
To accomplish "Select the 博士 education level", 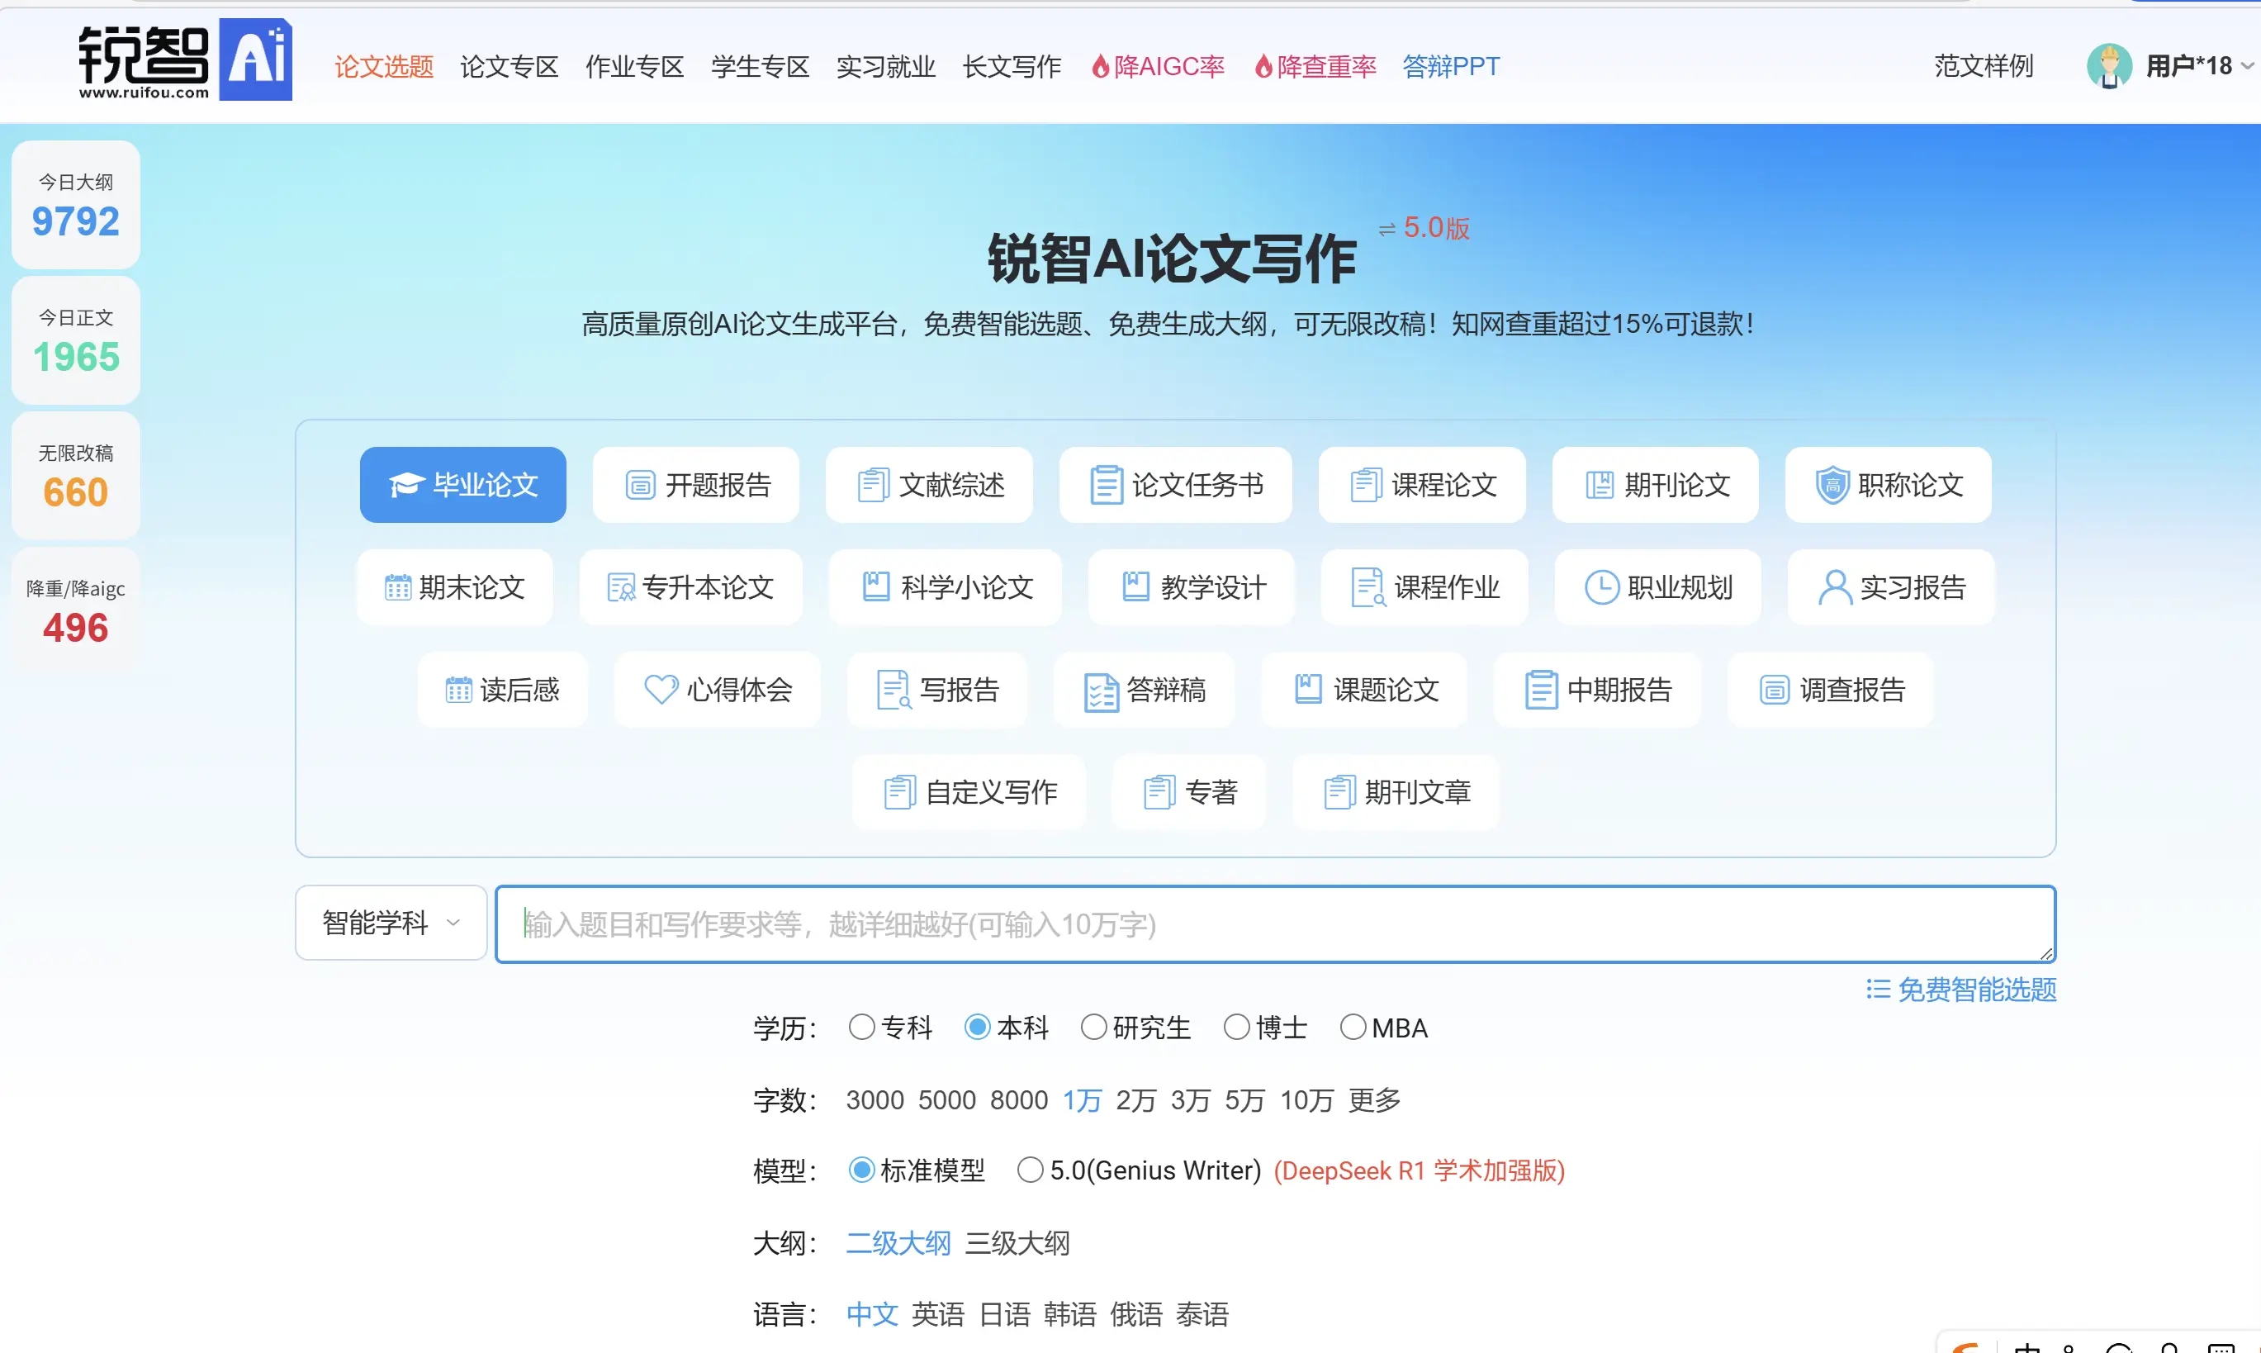I will [1237, 1027].
